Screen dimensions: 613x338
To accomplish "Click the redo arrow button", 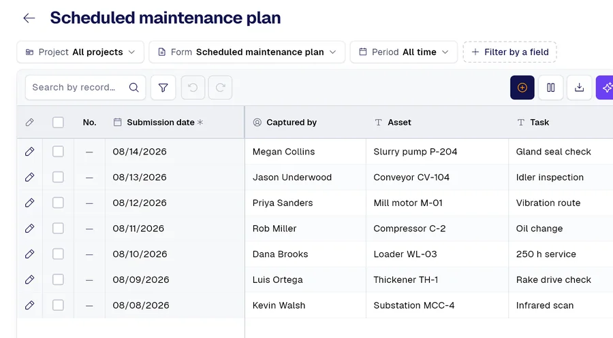I will (220, 88).
